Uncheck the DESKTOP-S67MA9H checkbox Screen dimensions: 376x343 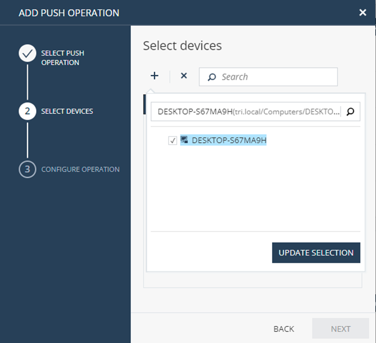click(x=173, y=140)
